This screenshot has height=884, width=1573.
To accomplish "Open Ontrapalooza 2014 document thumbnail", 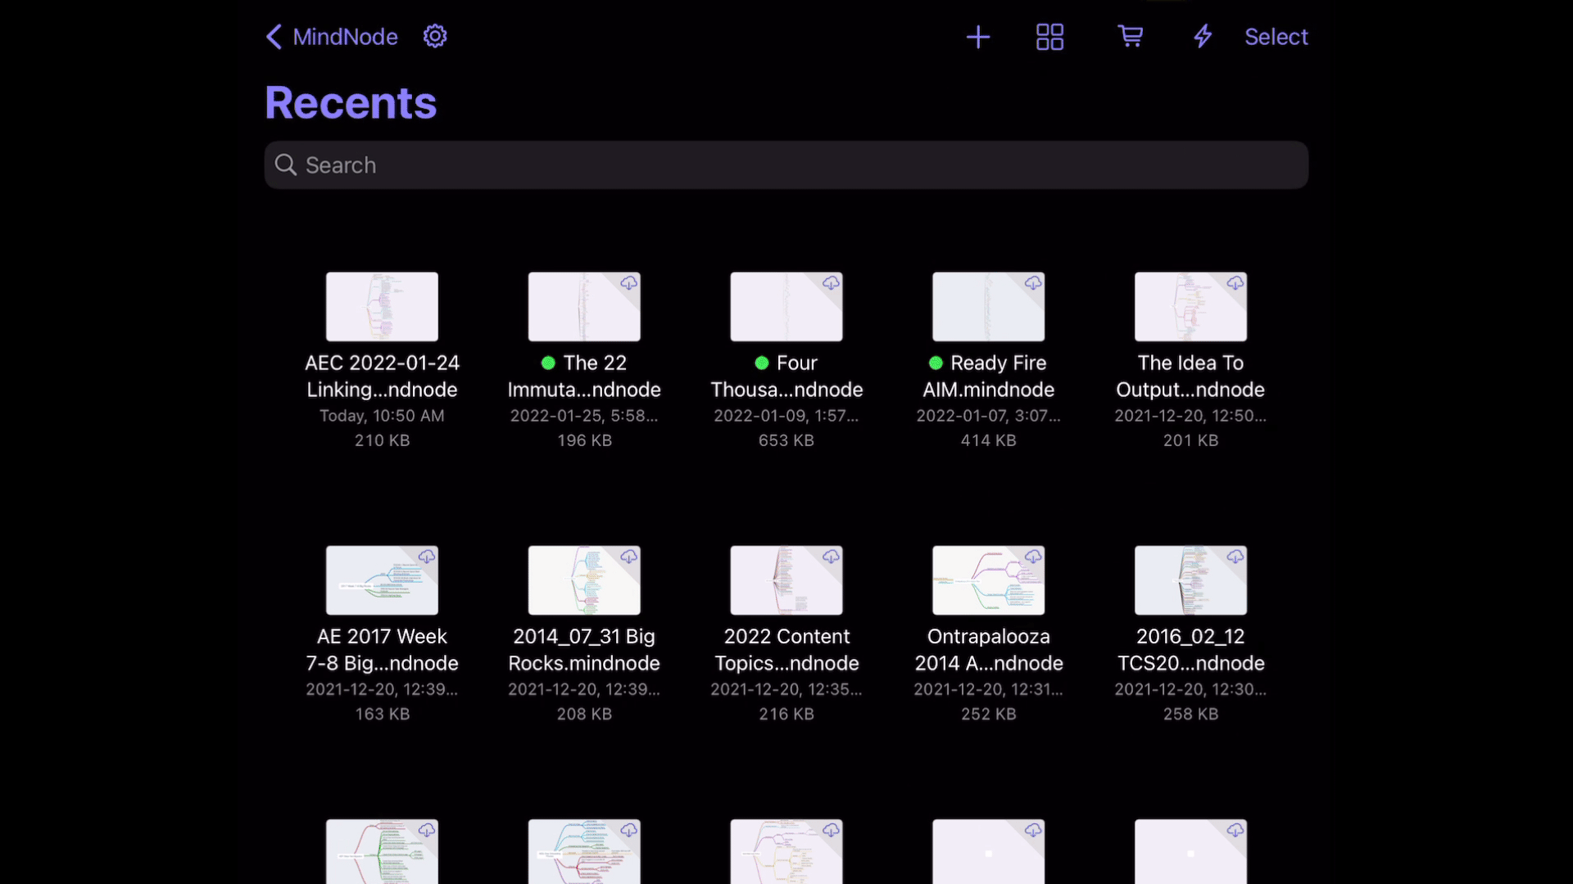I will [989, 580].
